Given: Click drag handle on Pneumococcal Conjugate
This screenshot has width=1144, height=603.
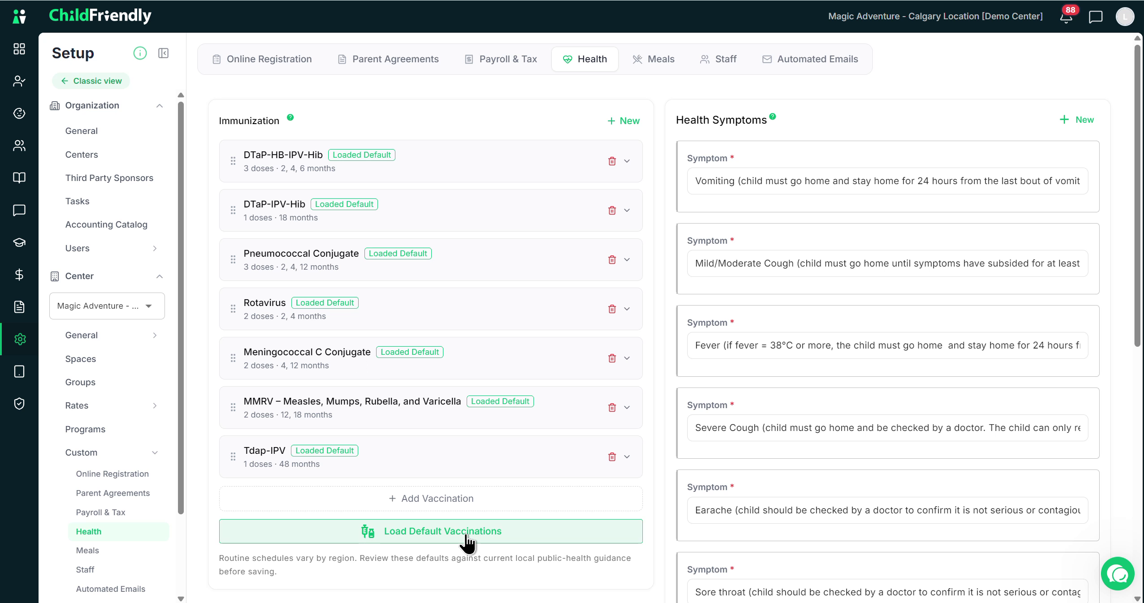Looking at the screenshot, I should [233, 259].
